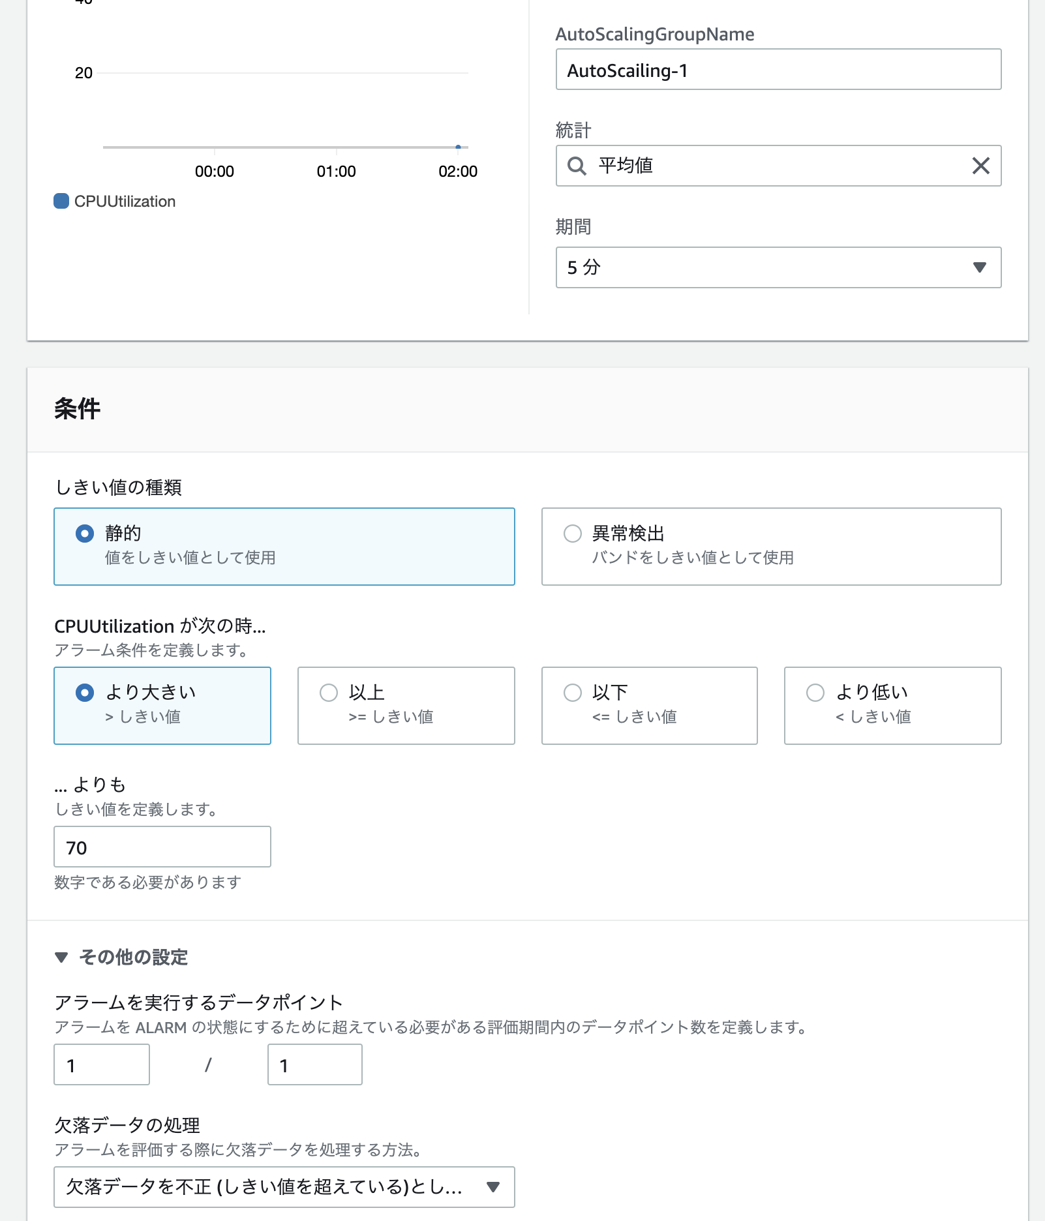Click inside the 平均値 statistics field

(718, 166)
